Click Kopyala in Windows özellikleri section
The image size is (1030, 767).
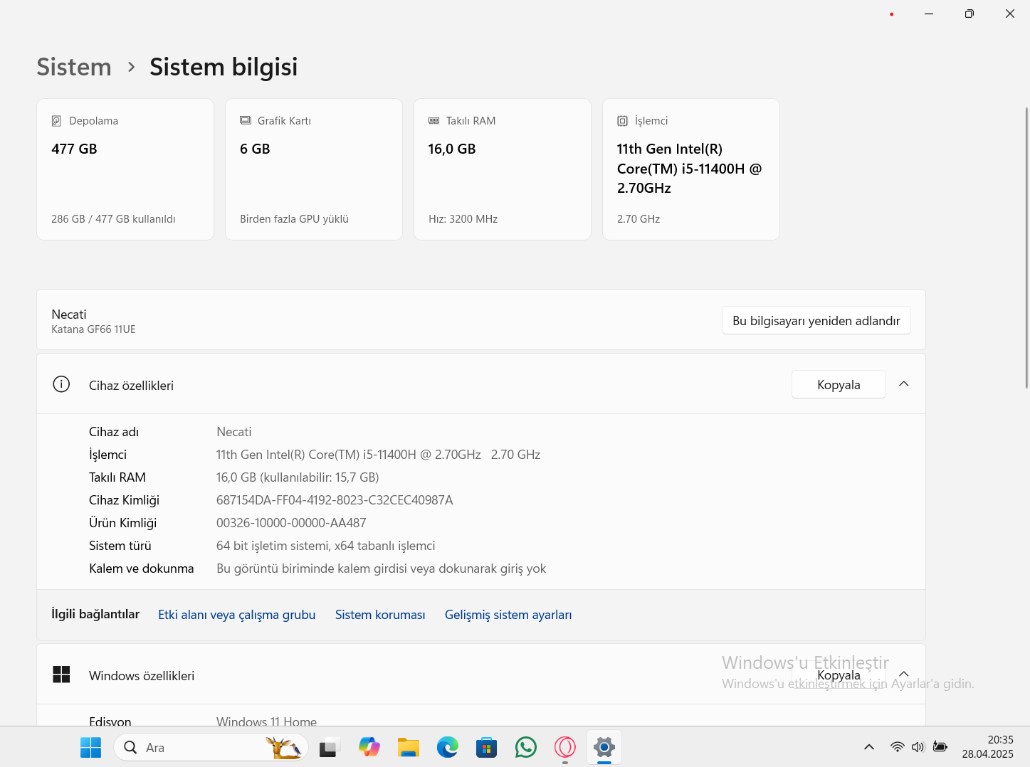tap(839, 675)
